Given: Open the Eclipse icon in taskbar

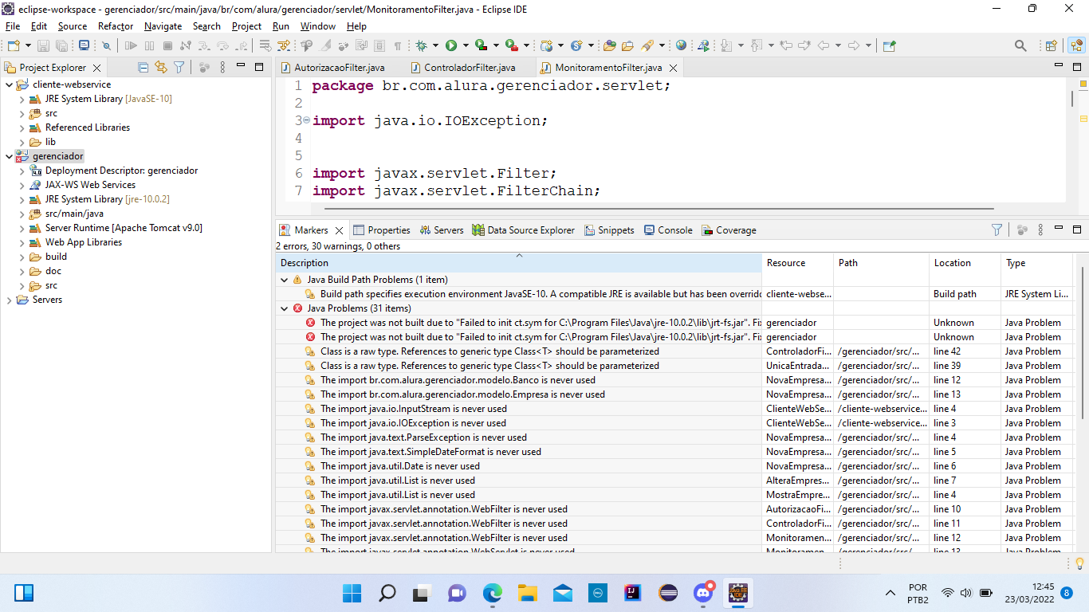Looking at the screenshot, I should pyautogui.click(x=668, y=593).
